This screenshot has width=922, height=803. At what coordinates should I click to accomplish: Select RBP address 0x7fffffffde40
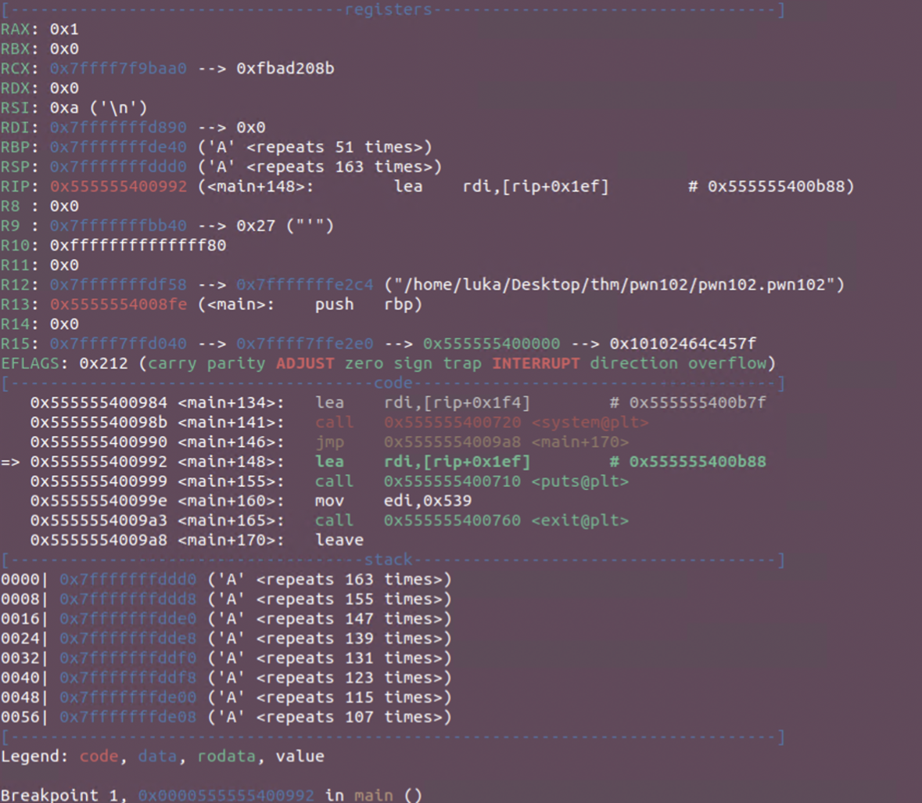coord(118,147)
